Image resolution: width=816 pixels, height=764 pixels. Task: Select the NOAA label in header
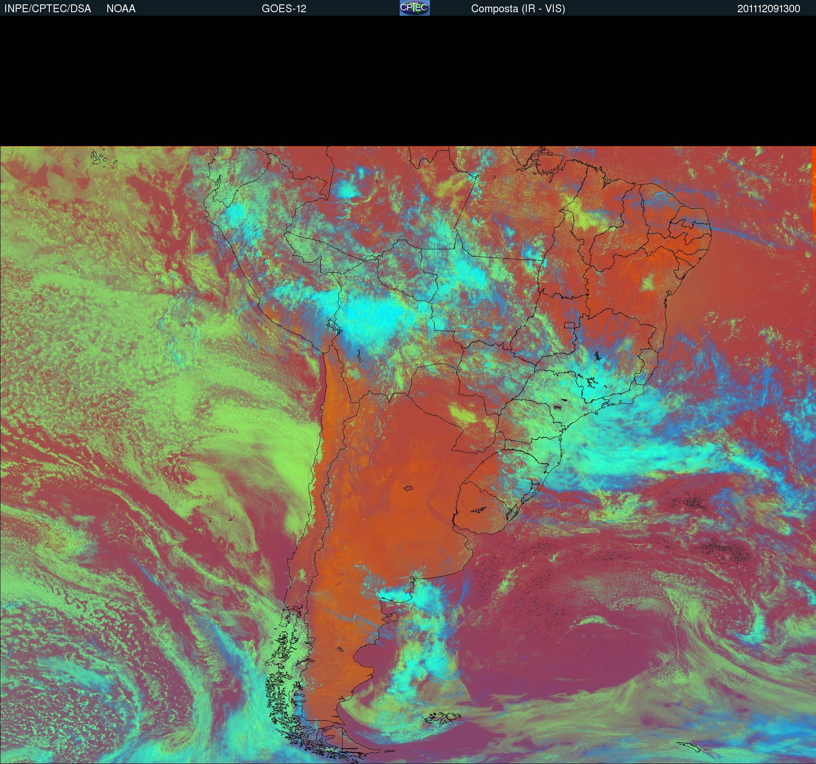[121, 9]
